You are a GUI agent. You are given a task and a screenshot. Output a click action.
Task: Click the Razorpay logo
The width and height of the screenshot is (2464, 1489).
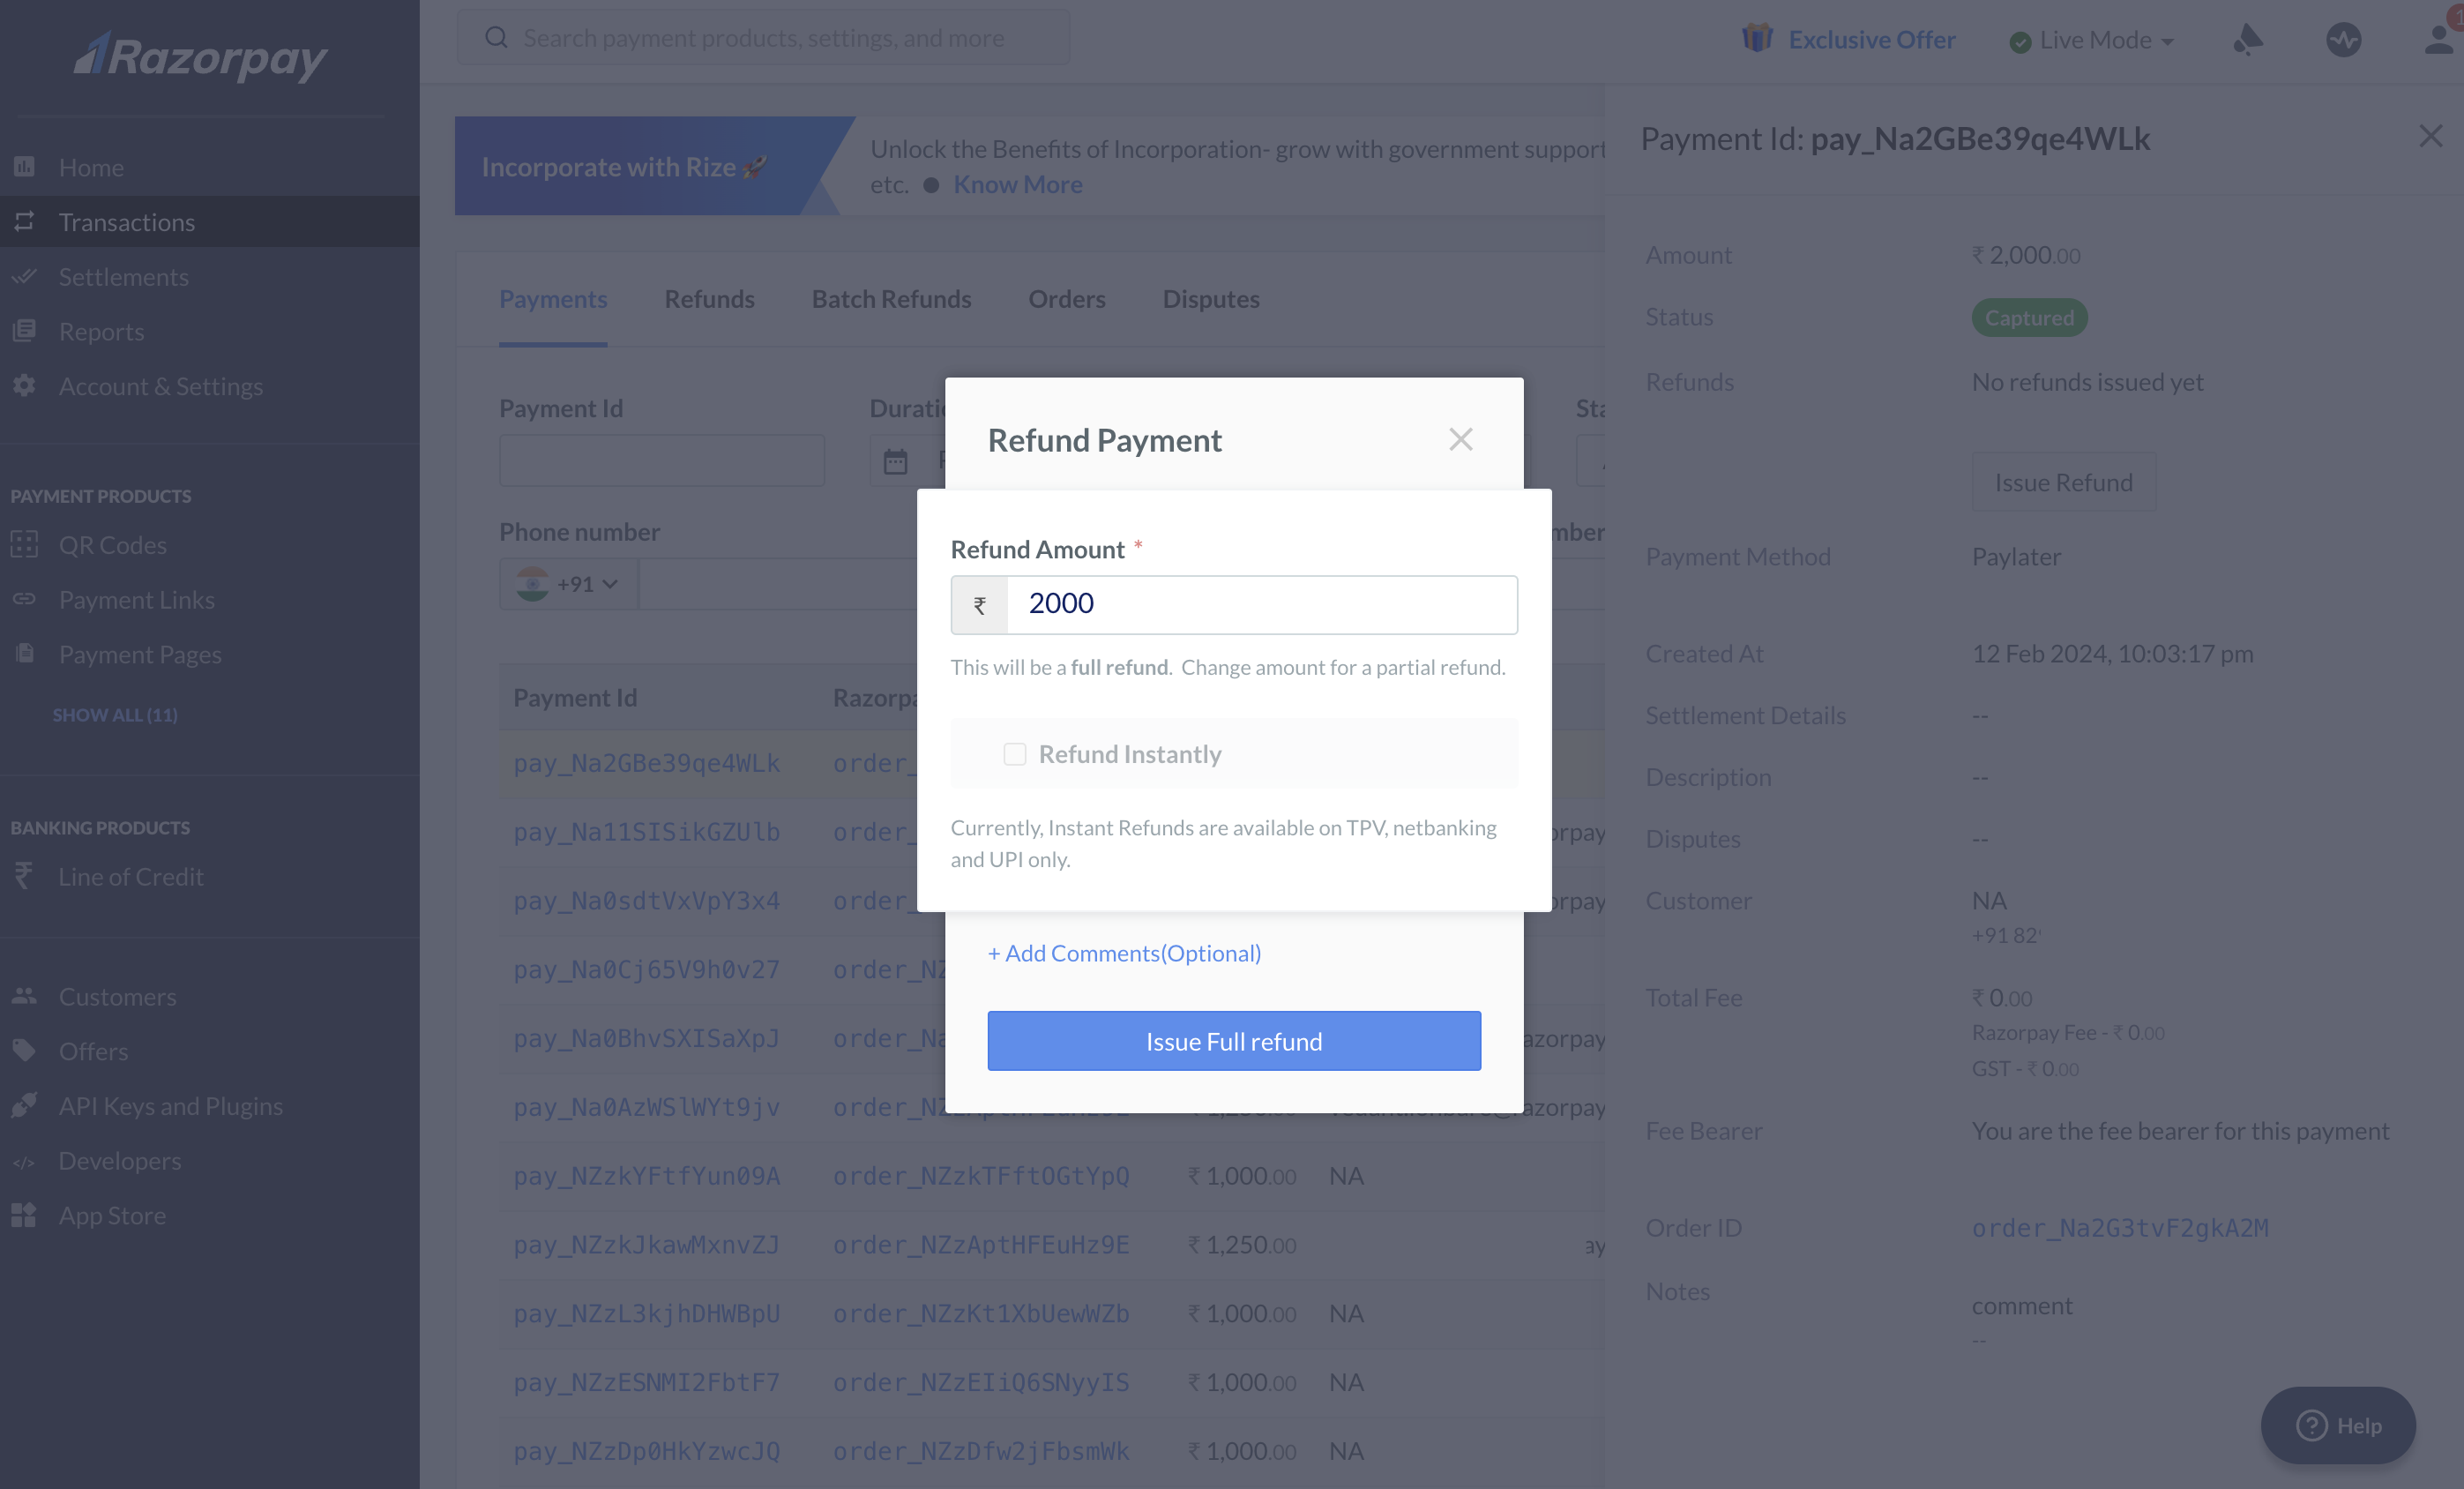201,57
